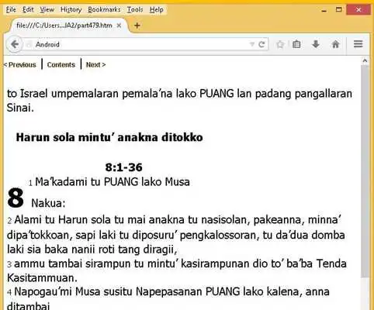Open the bookmarks list icon
The image size is (374, 310).
click(296, 44)
